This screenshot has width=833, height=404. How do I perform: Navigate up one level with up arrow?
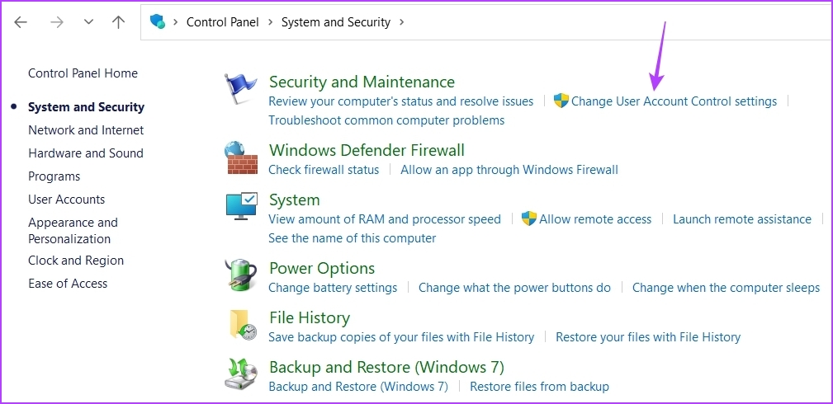118,21
